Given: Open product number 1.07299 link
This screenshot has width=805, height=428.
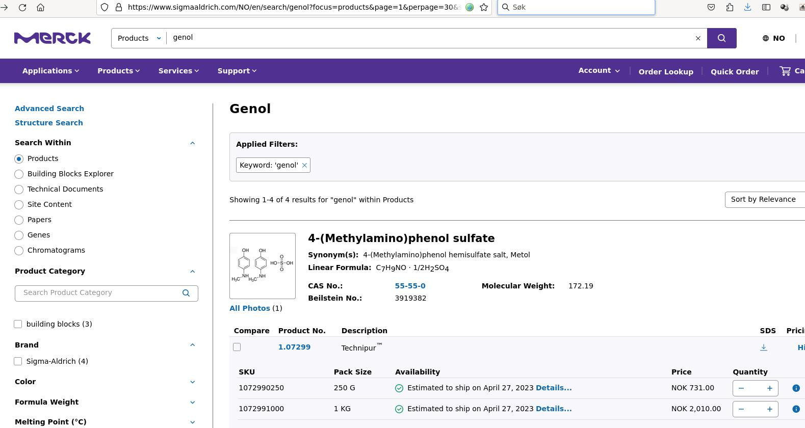Looking at the screenshot, I should click(x=294, y=347).
